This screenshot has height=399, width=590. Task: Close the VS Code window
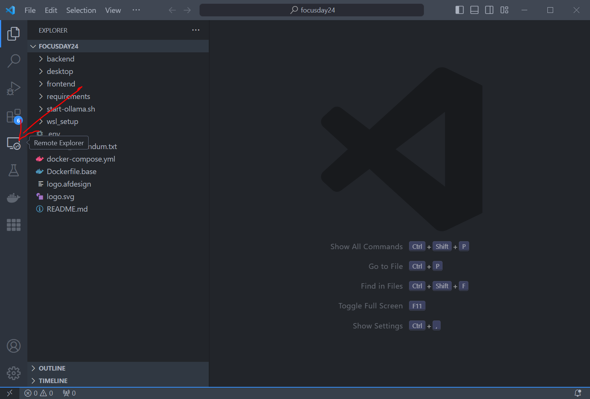[576, 10]
